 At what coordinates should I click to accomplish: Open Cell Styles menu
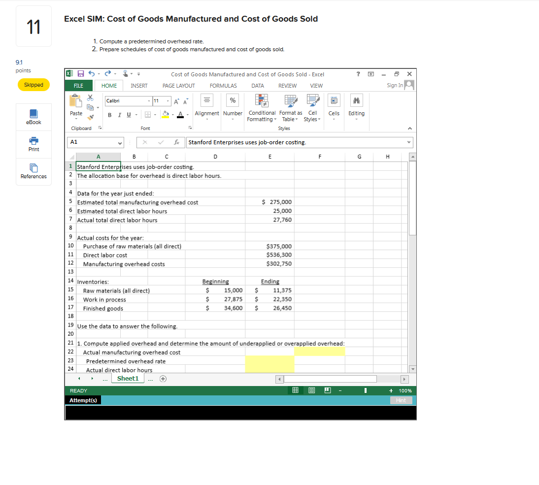(x=312, y=108)
